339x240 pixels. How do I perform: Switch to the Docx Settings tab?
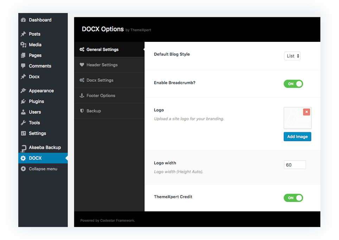click(109, 80)
